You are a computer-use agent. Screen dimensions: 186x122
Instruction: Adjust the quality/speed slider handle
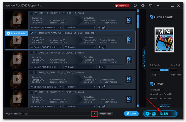(x=164, y=70)
